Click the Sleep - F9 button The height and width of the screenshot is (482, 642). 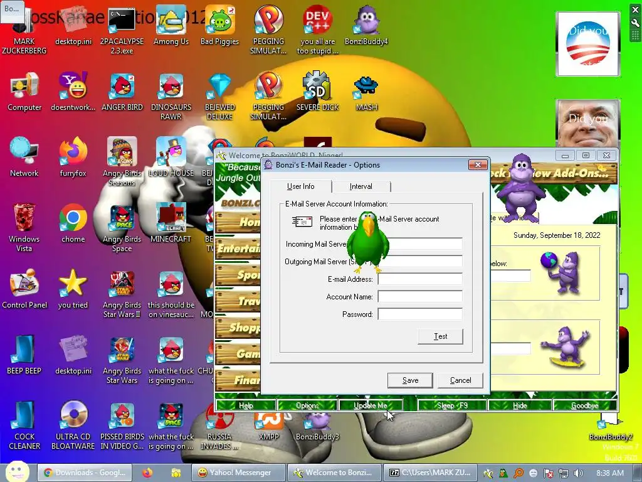[x=452, y=405]
